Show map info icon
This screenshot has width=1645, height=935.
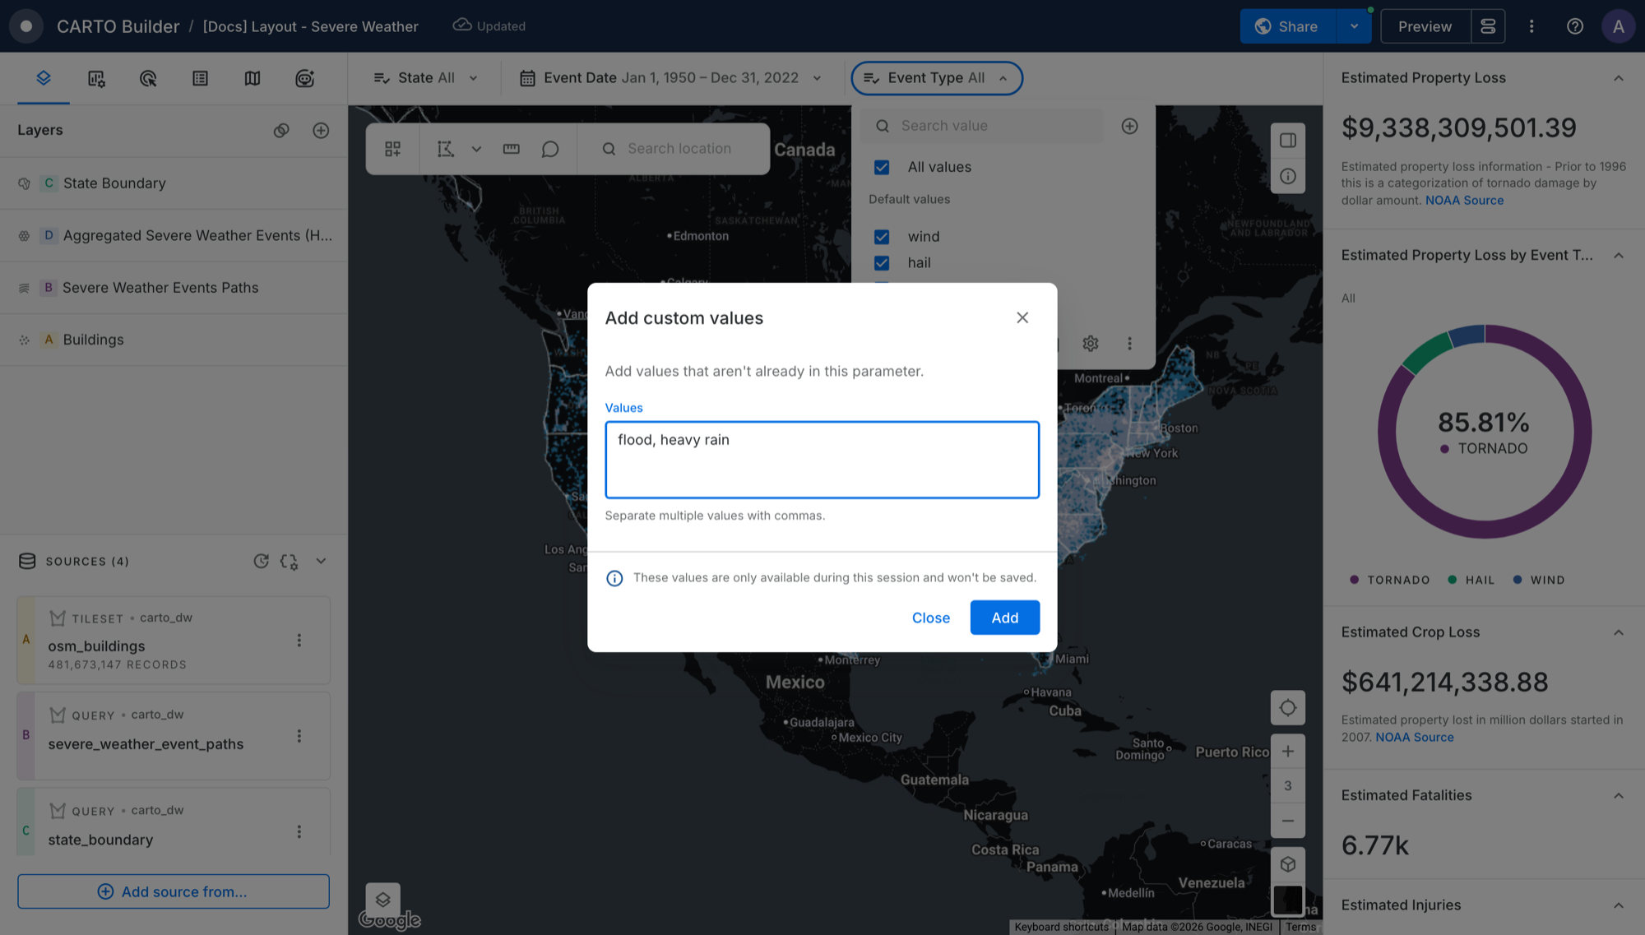tap(1288, 176)
